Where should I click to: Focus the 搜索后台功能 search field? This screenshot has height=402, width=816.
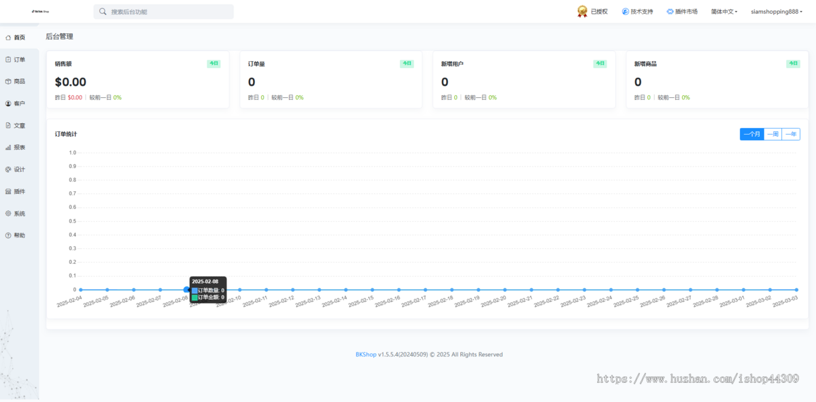pyautogui.click(x=163, y=12)
